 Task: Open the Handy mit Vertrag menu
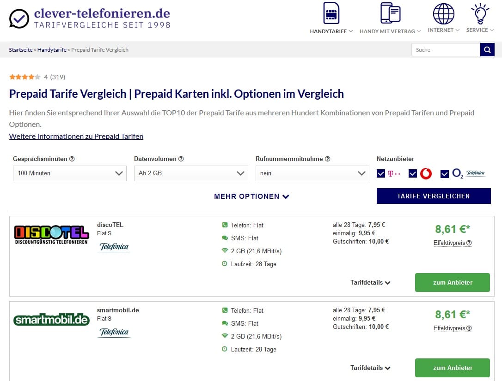[390, 31]
